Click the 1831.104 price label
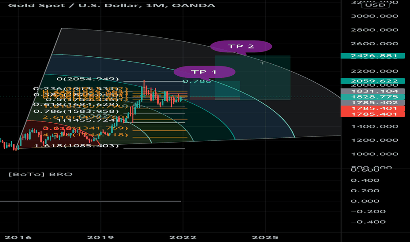Screen dimensions: 410x242 373,91
